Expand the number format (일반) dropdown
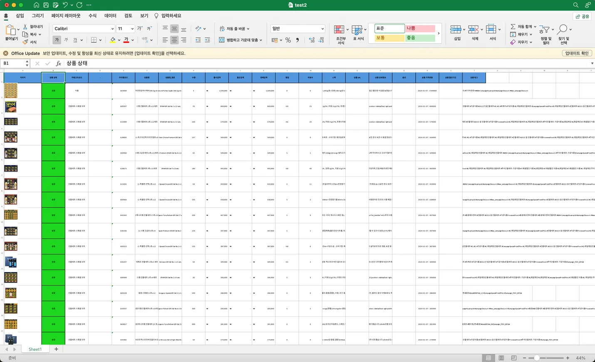 pos(322,29)
